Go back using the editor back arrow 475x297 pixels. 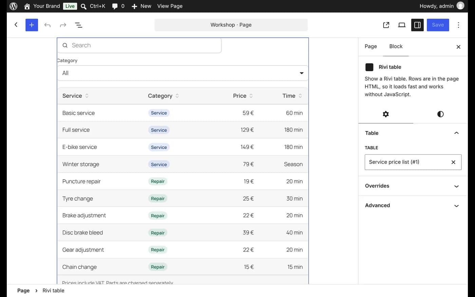(16, 25)
